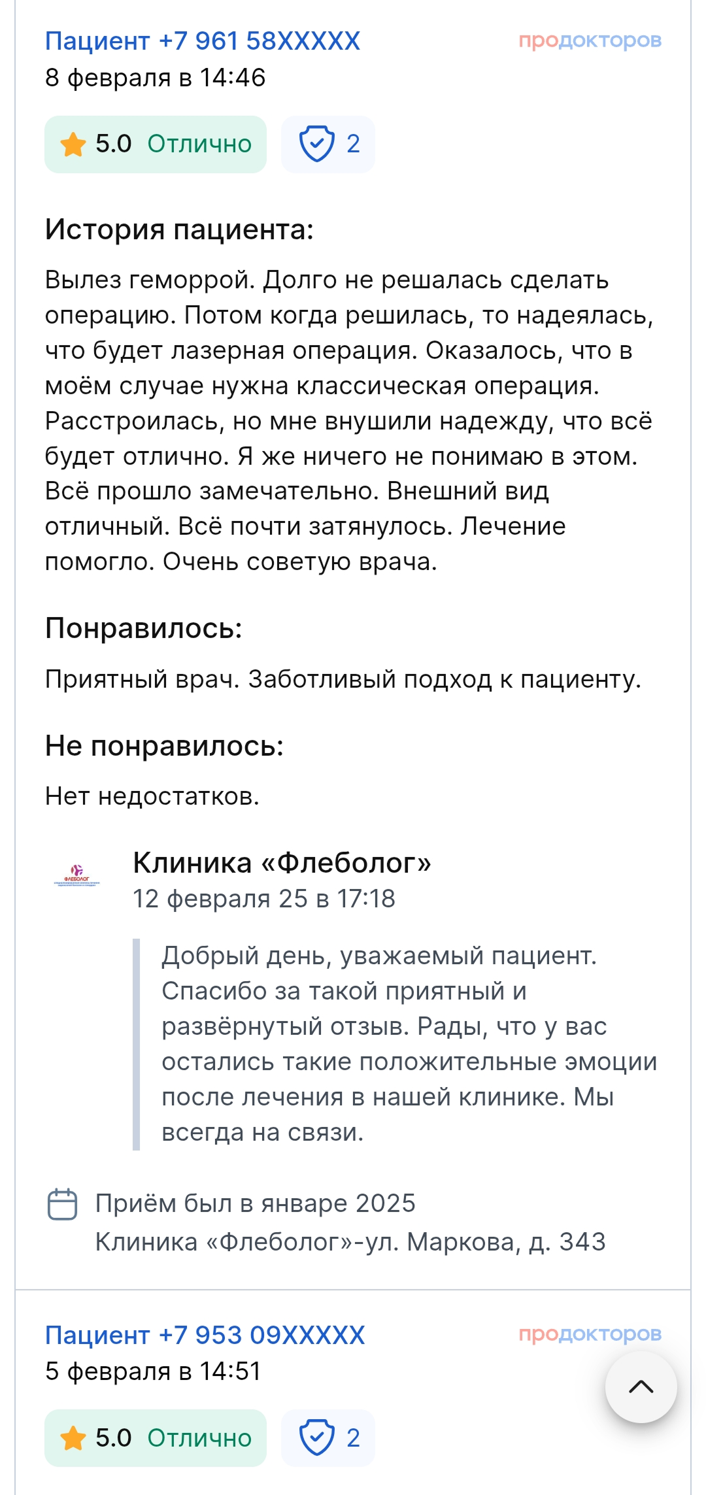Tap the calendar icon beside appointment date
Screen dimensions: 706x1495
(63, 1204)
